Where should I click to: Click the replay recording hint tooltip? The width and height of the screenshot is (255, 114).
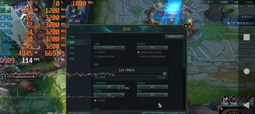(21, 77)
